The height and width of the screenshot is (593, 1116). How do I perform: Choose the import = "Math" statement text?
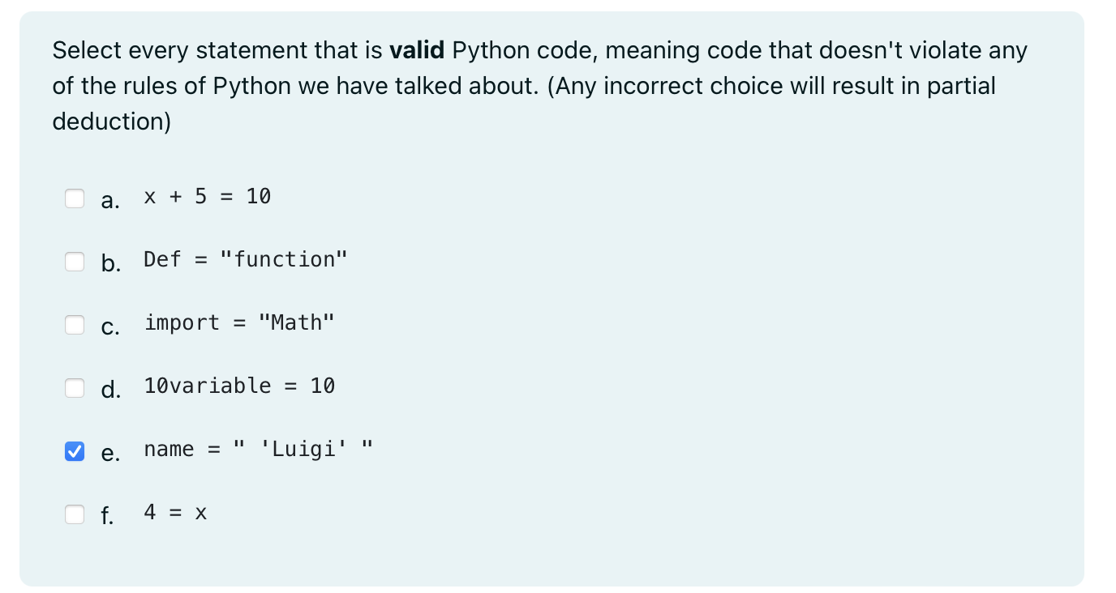(x=239, y=322)
